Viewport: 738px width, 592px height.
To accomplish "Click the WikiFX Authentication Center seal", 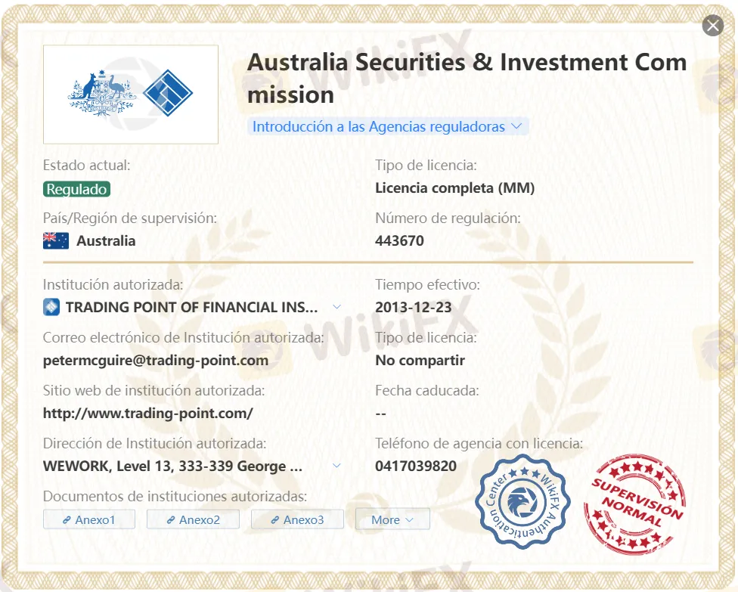I will (522, 501).
